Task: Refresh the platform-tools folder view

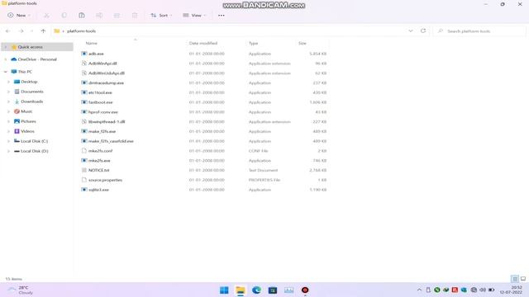Action: tap(423, 31)
